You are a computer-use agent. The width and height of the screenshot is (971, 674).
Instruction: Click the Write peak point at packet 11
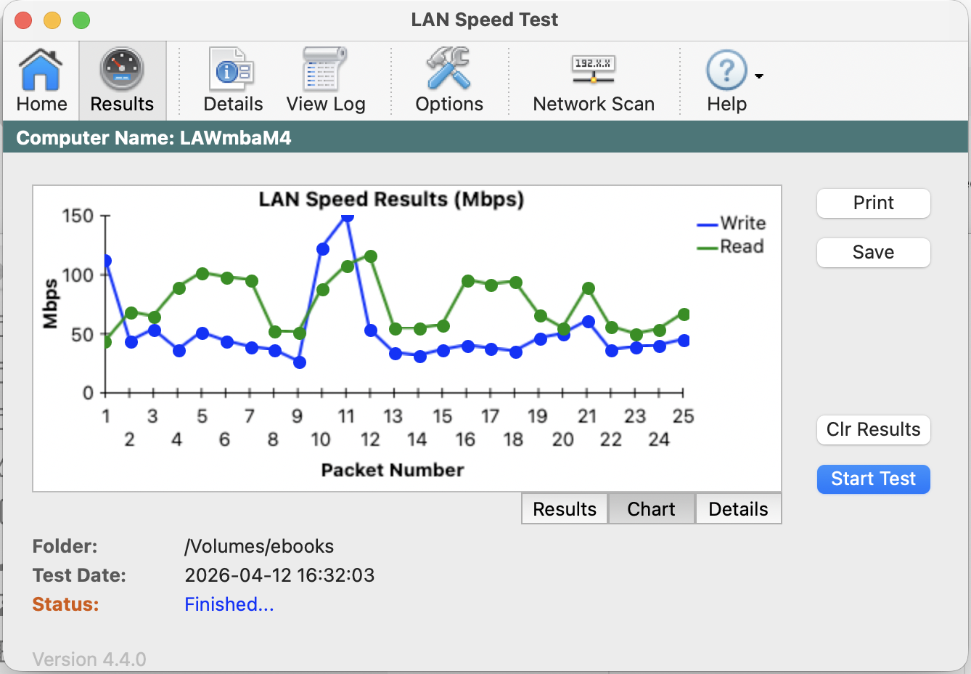(347, 216)
